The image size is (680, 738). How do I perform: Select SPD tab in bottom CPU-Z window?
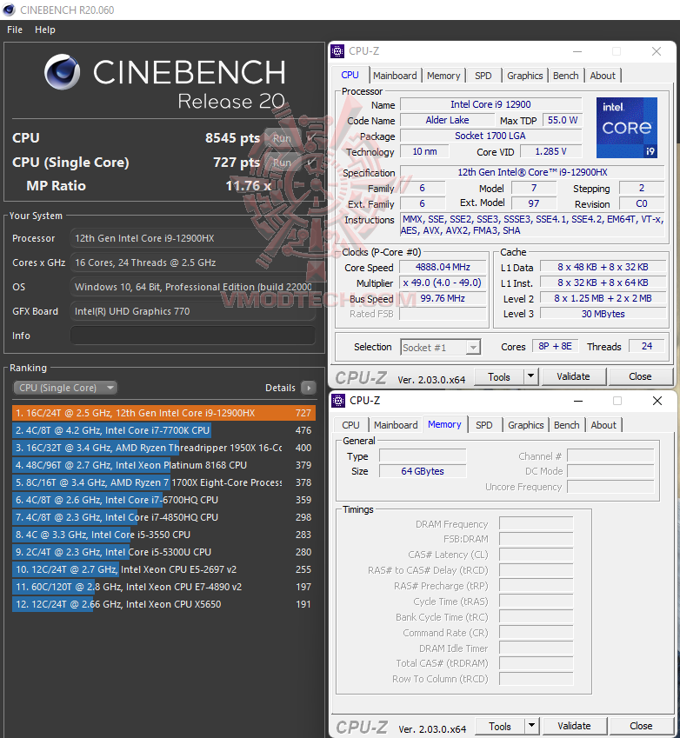pyautogui.click(x=484, y=425)
